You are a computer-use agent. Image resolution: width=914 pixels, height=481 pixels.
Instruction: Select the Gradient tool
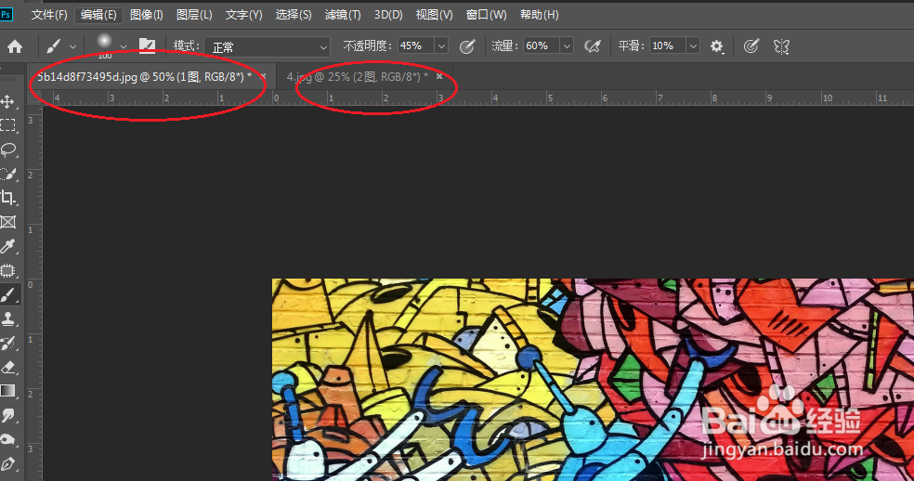coord(8,391)
